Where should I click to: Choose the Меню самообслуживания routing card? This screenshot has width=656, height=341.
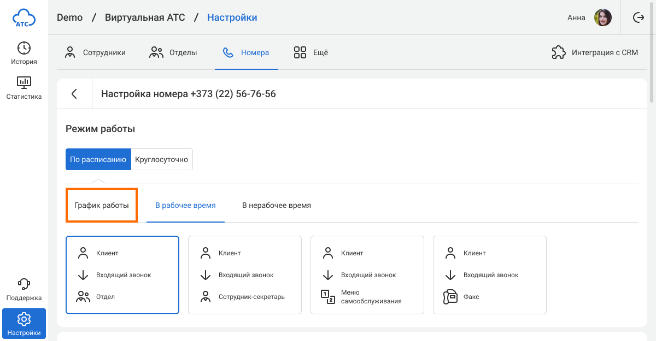click(x=367, y=275)
